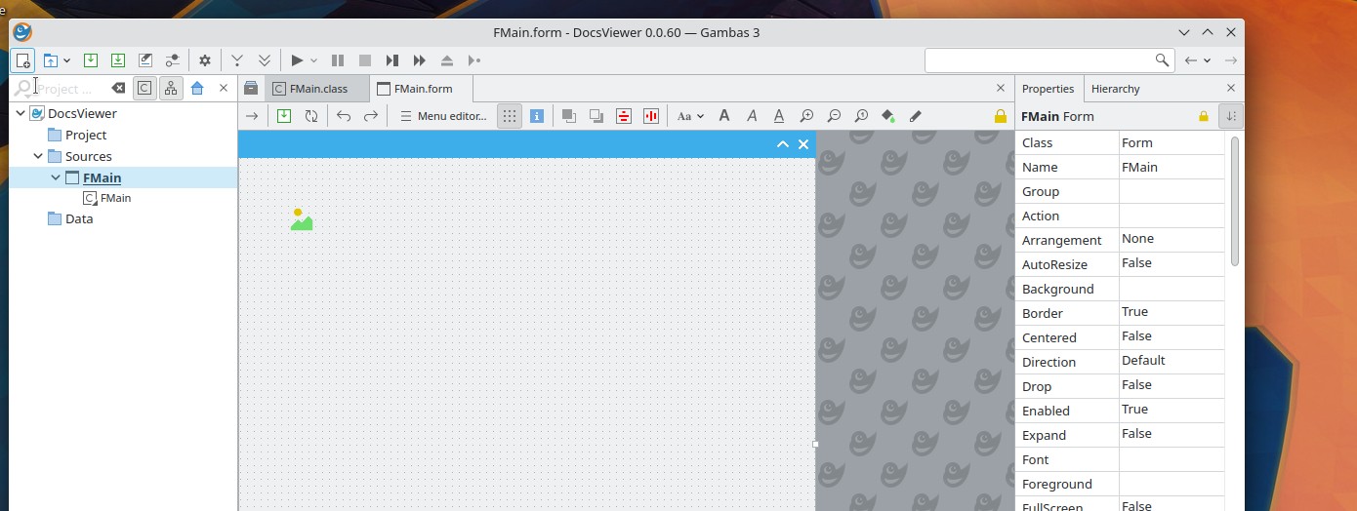Image resolution: width=1357 pixels, height=511 pixels.
Task: Click the Compile icon in main toolbar
Action: (237, 60)
